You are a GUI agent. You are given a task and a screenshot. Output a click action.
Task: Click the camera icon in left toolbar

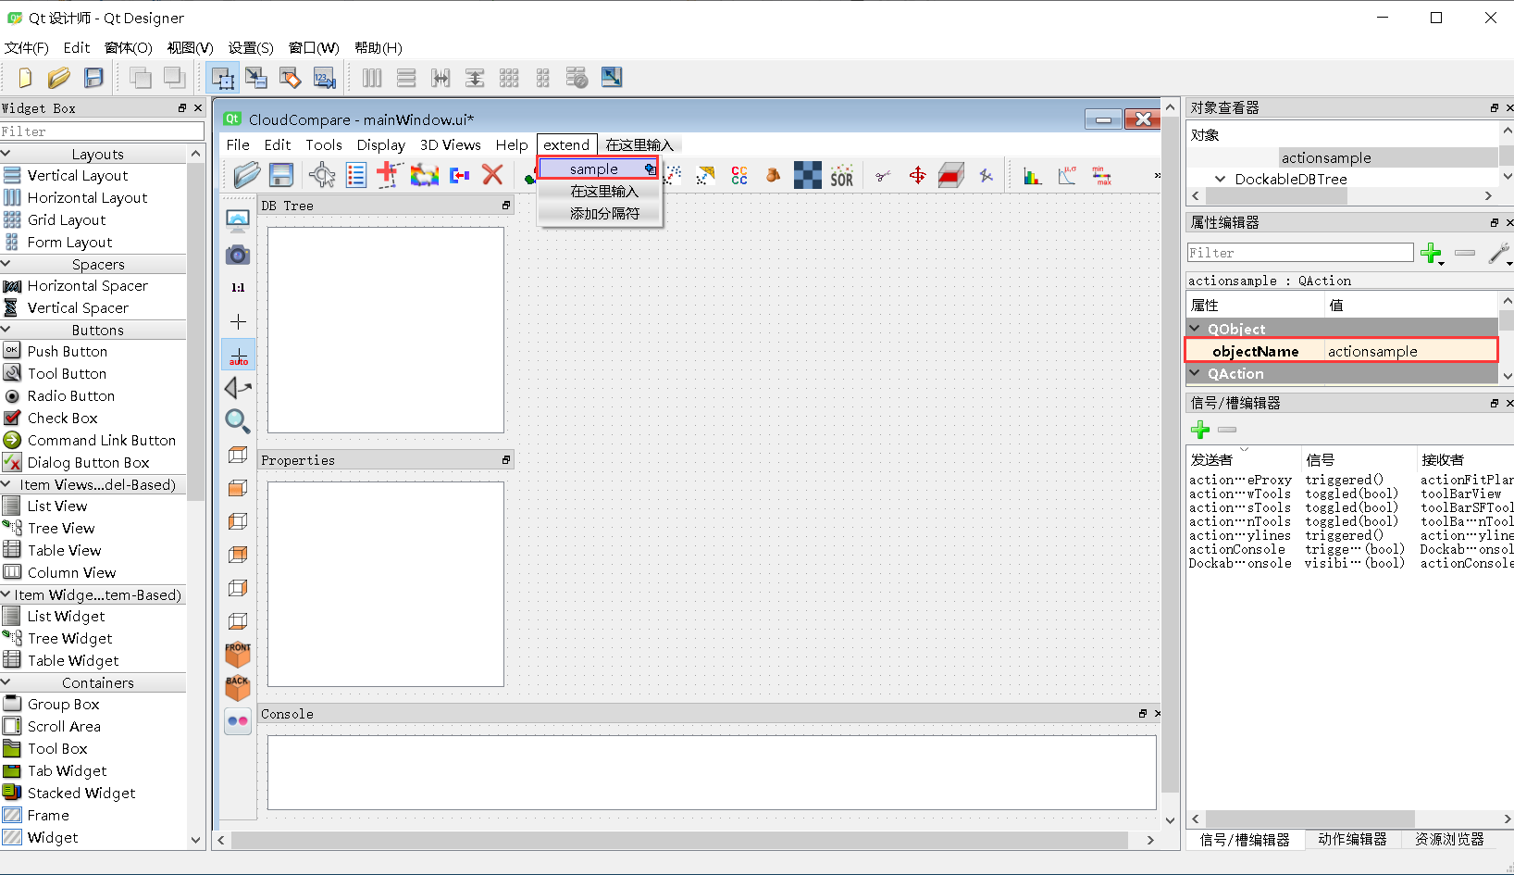click(x=238, y=255)
